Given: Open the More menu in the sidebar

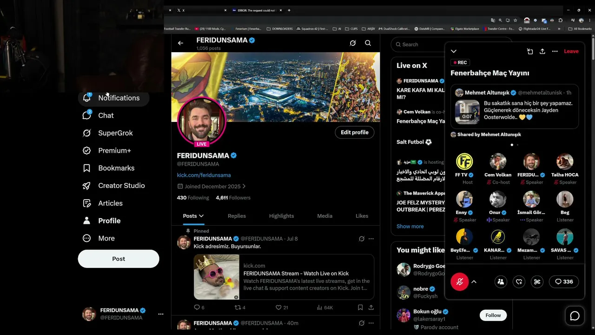Looking at the screenshot, I should (x=99, y=238).
